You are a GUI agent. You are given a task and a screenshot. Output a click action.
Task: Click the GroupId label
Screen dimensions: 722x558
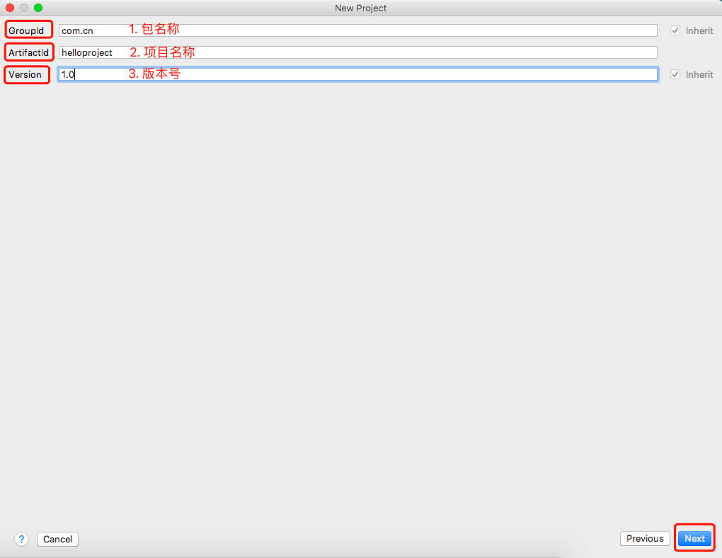26,30
